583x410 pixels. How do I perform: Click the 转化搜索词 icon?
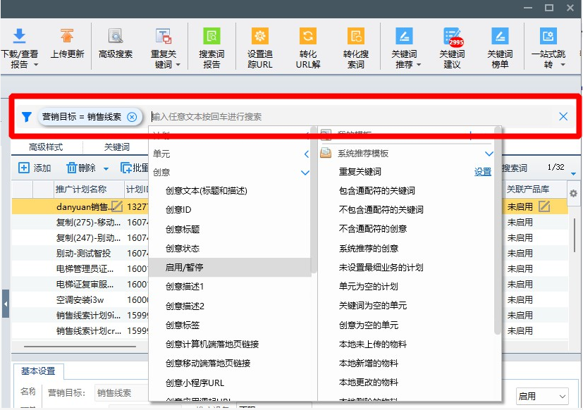356,36
